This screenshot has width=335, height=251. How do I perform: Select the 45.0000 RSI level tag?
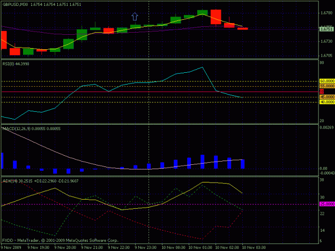click(x=327, y=97)
